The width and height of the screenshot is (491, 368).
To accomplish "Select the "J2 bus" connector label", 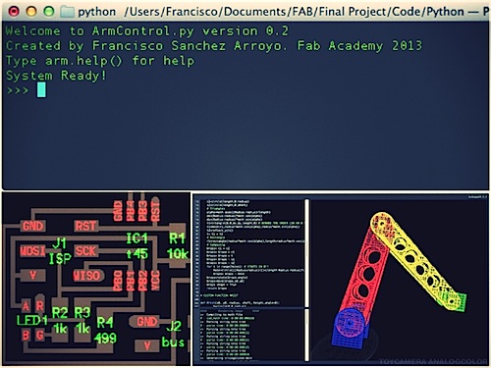I will 173,334.
